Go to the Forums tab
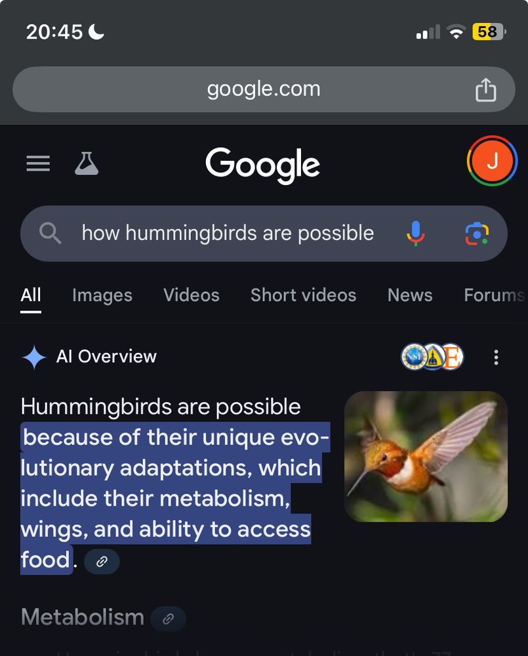The image size is (528, 656). coord(495,295)
